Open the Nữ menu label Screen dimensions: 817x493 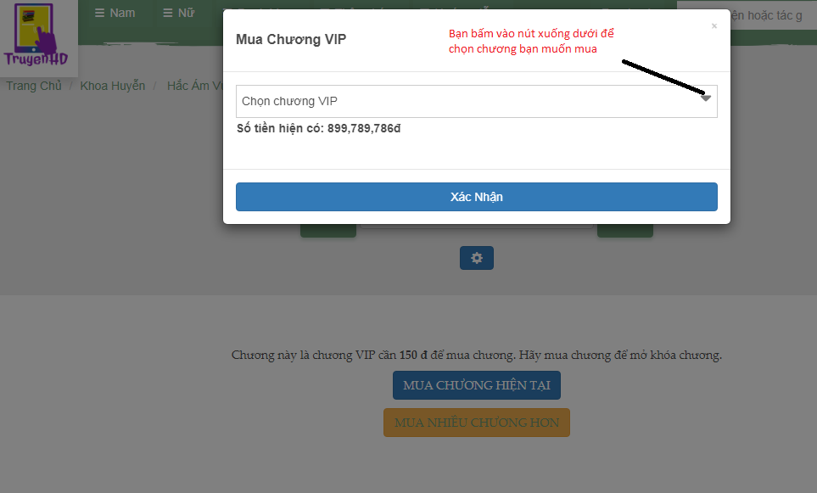186,13
